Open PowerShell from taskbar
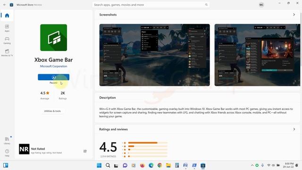Screen dimensions: 302x170 tap(194, 165)
